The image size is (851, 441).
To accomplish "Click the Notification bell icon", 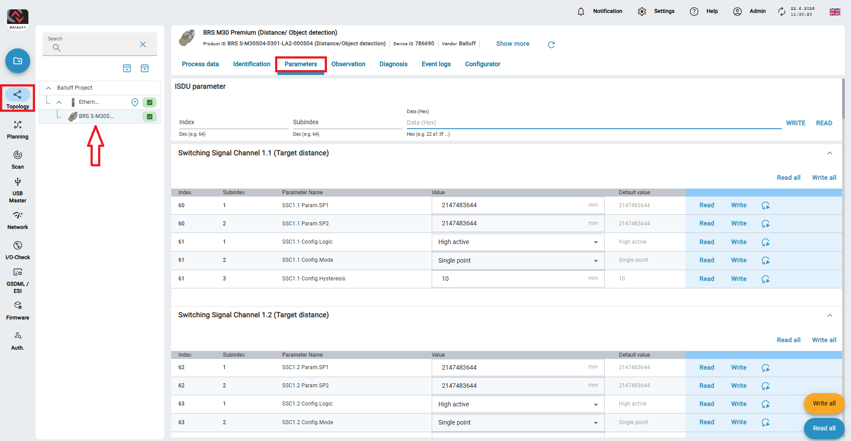I will pyautogui.click(x=581, y=12).
